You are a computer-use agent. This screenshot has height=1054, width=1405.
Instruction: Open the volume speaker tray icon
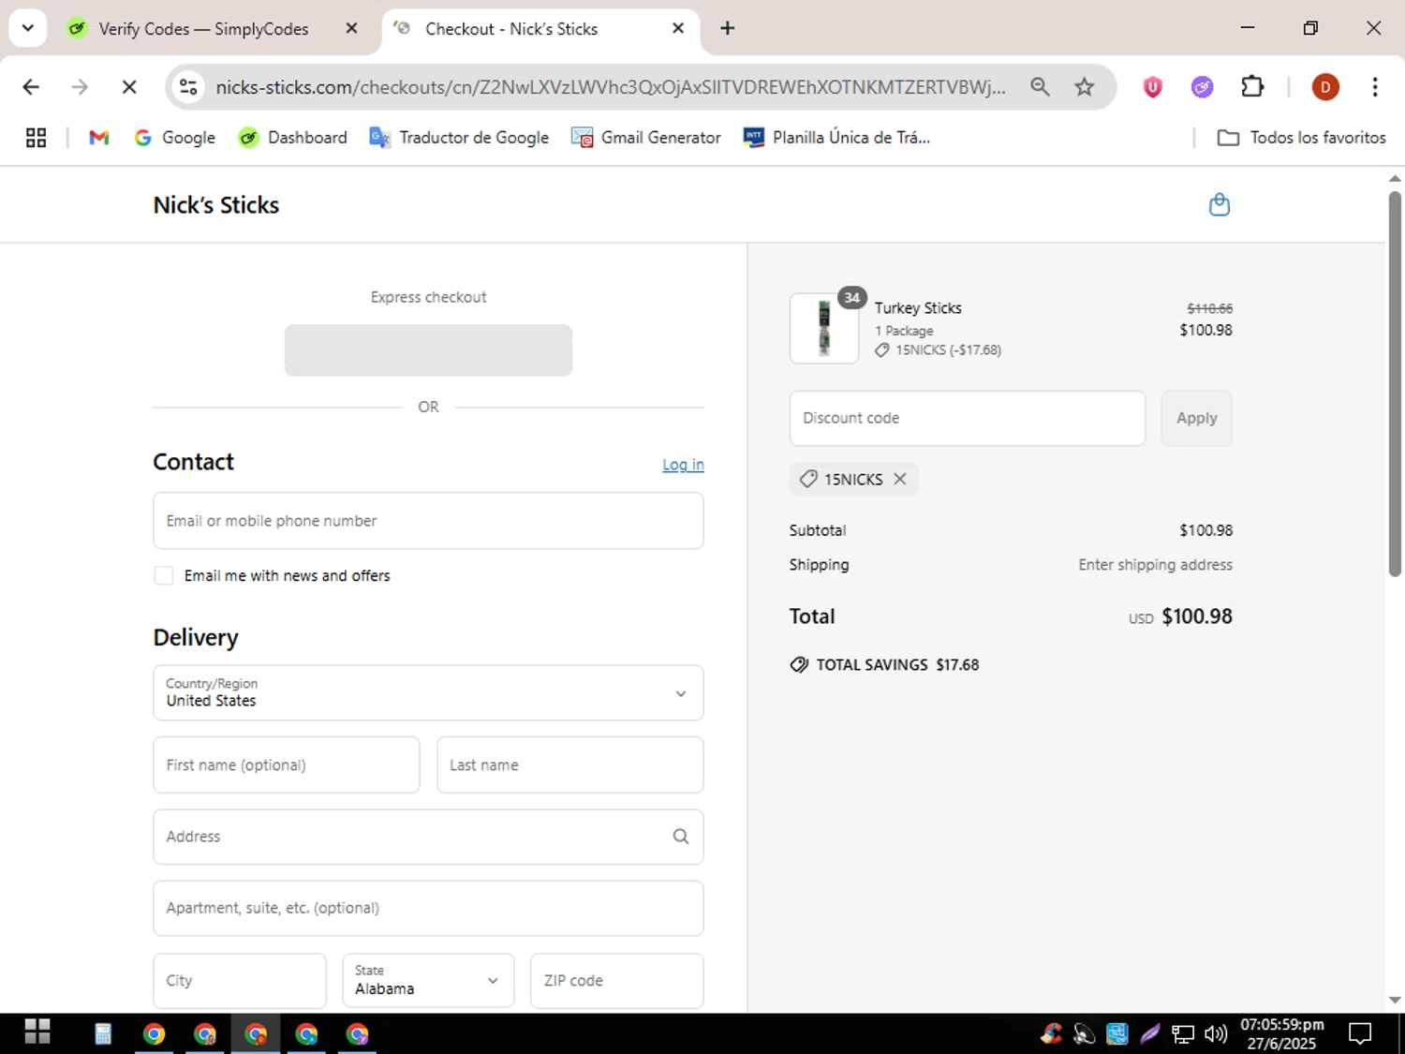point(1215,1033)
